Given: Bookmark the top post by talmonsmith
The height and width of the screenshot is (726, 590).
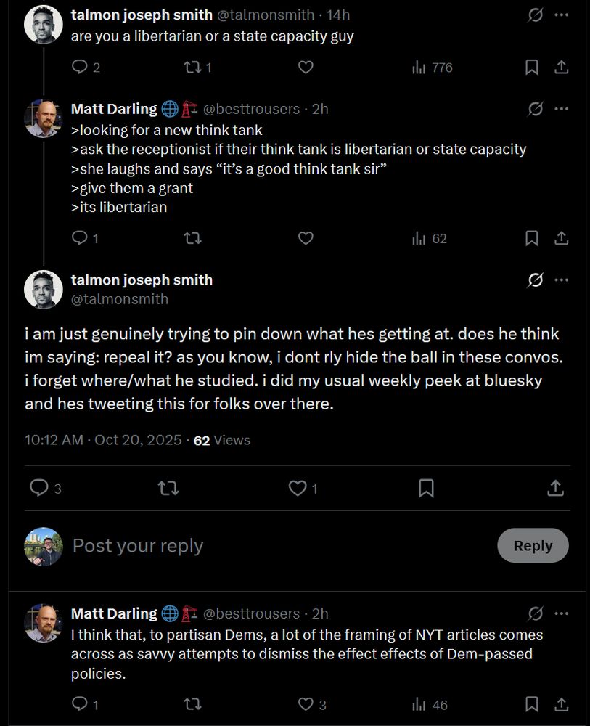Looking at the screenshot, I should pos(532,68).
